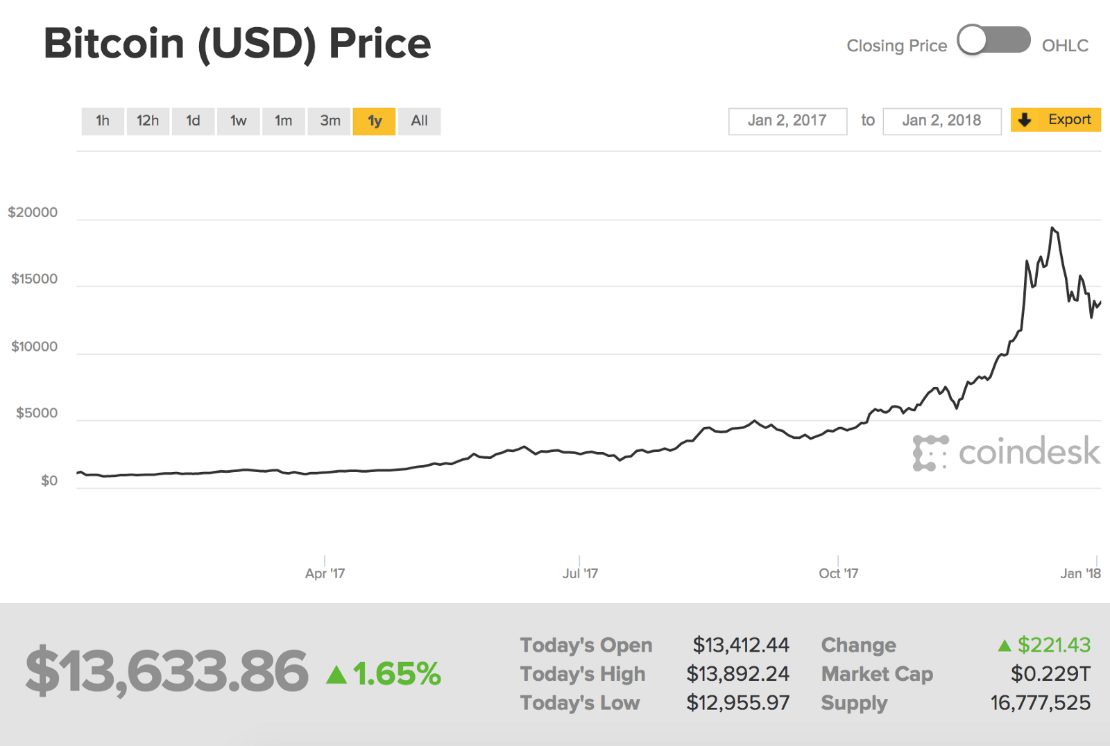Choose the 3m time range
Screen dimensions: 1110x746
tap(330, 121)
